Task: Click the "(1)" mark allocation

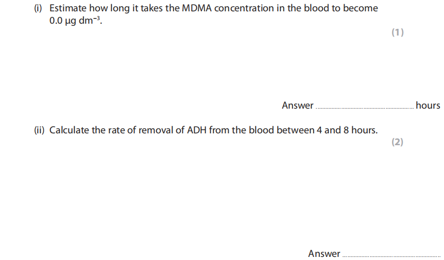Action: tap(398, 33)
